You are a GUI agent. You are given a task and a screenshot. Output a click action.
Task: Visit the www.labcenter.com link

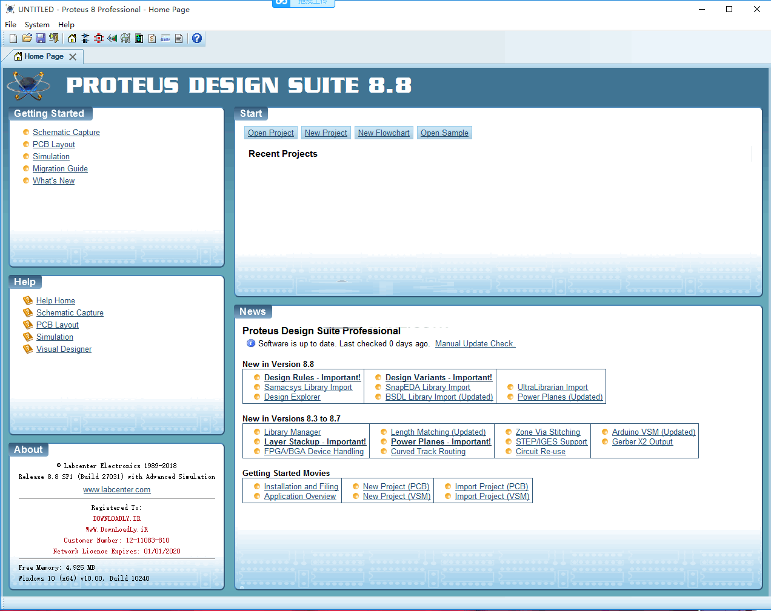117,490
